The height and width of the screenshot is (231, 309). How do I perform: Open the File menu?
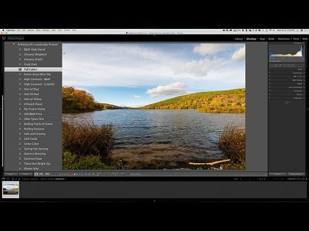(19, 30)
